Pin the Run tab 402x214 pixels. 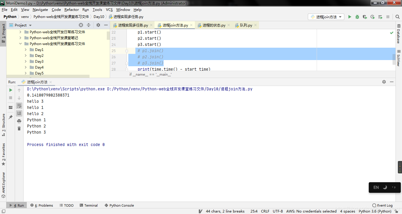coord(11,117)
